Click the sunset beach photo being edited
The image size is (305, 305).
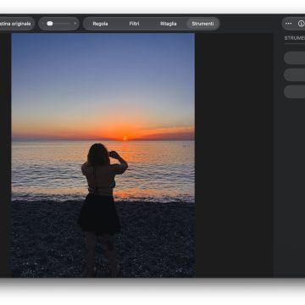[x=103, y=155]
